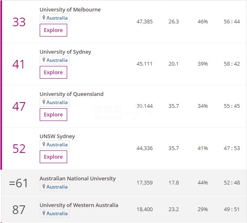Click the student count 47,385
247x223 pixels.
(x=145, y=22)
